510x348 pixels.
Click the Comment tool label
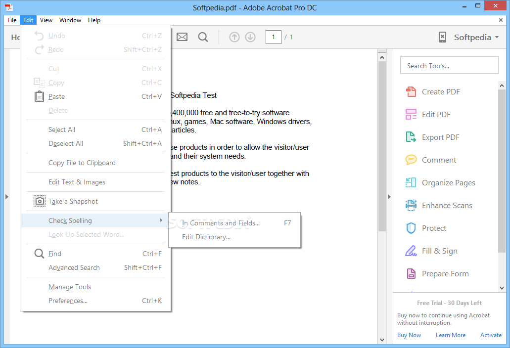pyautogui.click(x=439, y=160)
